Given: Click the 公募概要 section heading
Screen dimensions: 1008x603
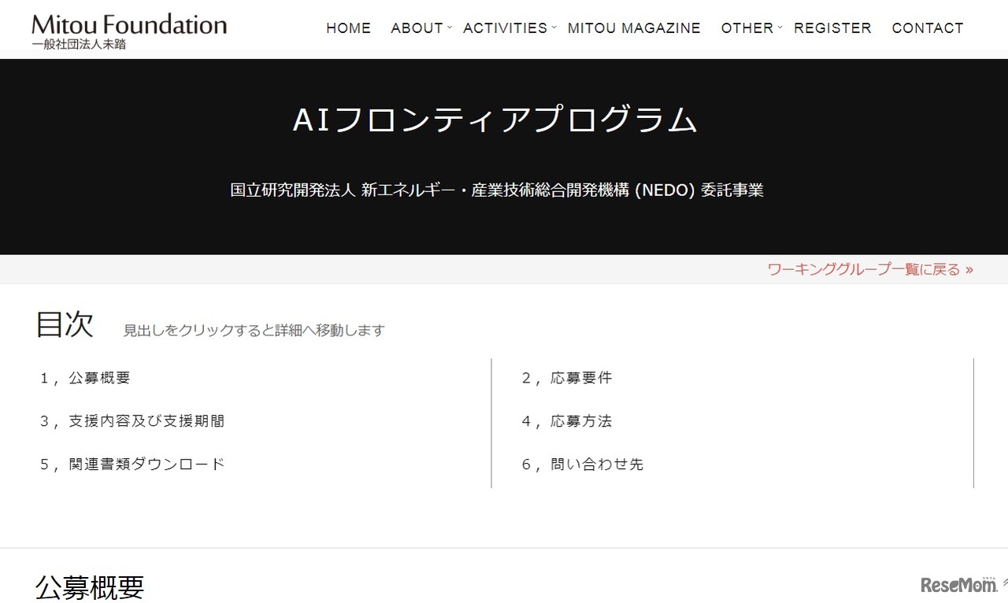Looking at the screenshot, I should click(x=87, y=586).
